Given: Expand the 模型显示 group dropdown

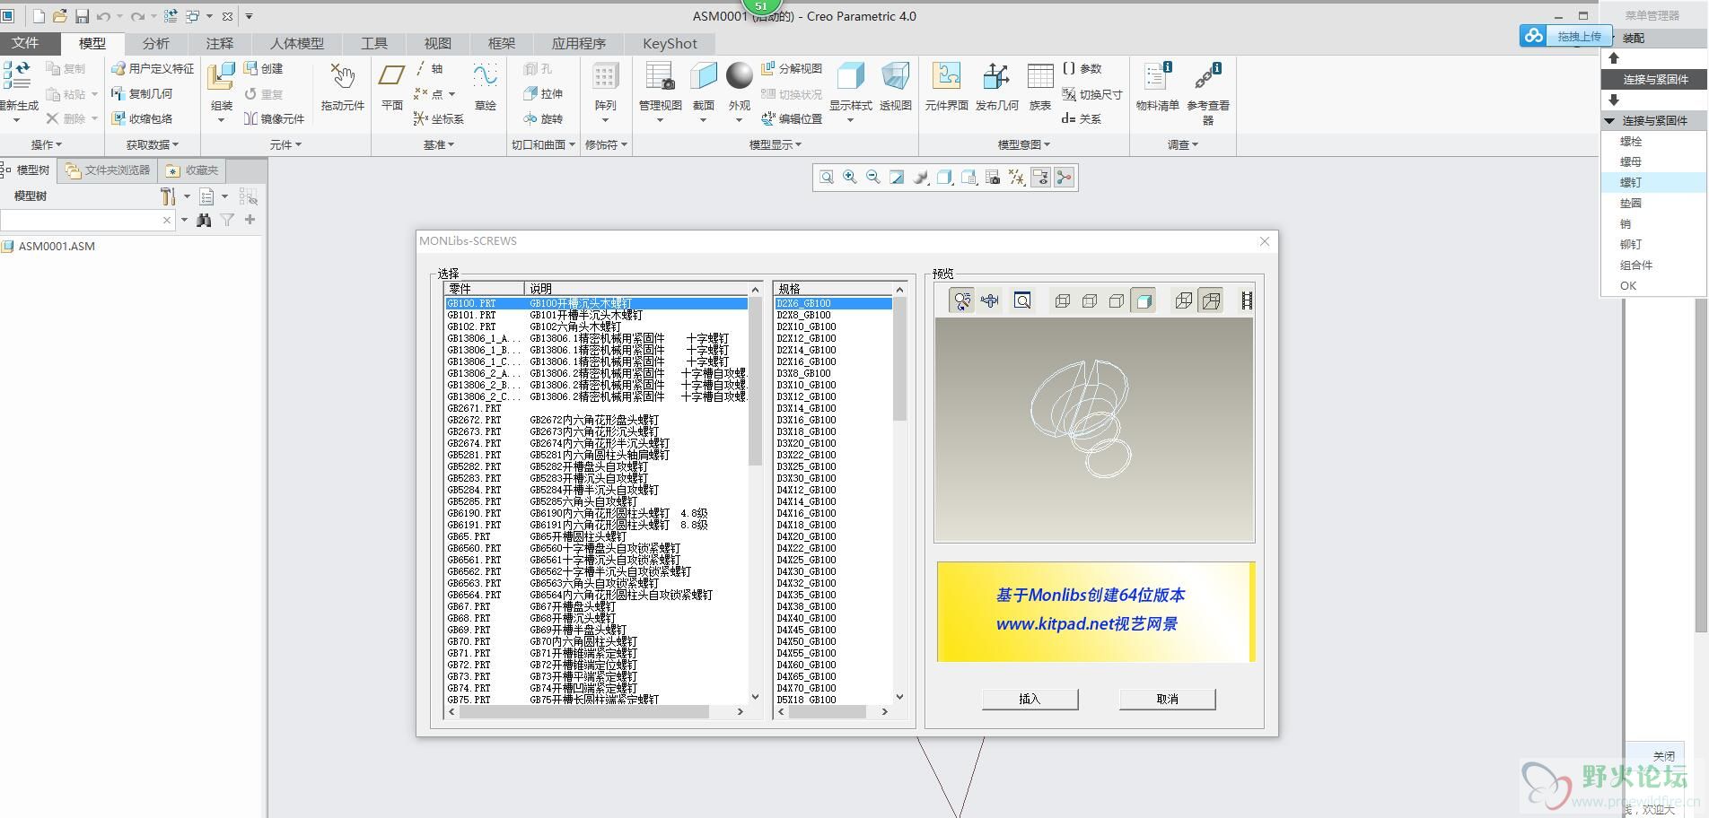Looking at the screenshot, I should pyautogui.click(x=776, y=144).
